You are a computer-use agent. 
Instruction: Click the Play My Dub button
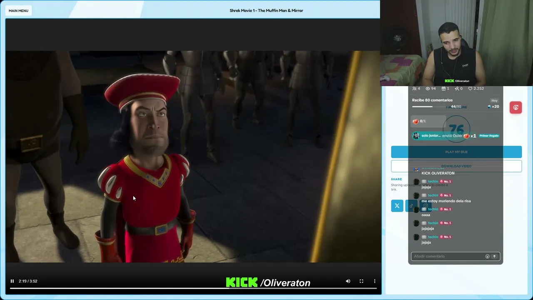coord(456,152)
